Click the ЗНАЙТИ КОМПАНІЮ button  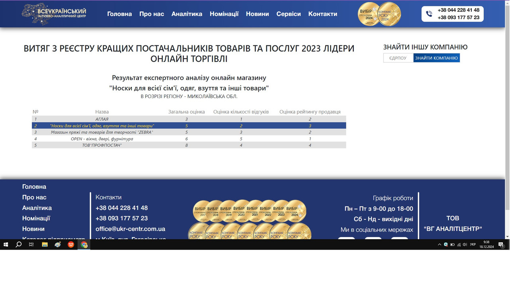pos(437,58)
